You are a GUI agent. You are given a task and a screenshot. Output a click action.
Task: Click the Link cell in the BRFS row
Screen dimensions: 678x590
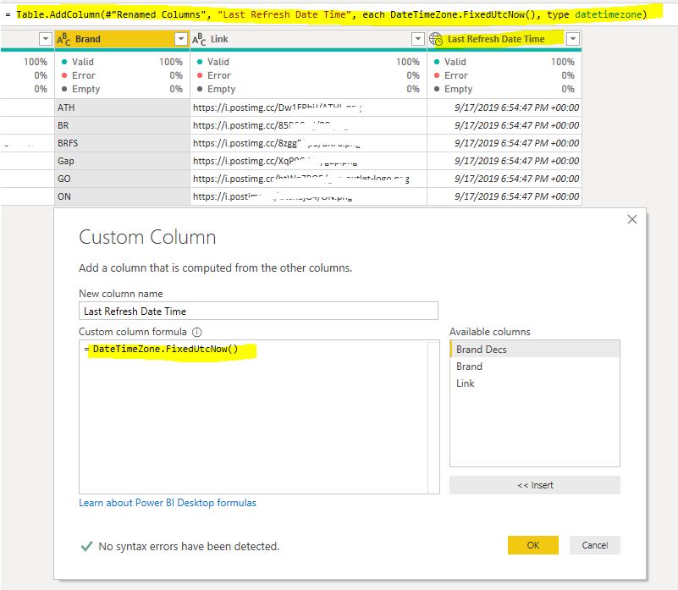[308, 143]
